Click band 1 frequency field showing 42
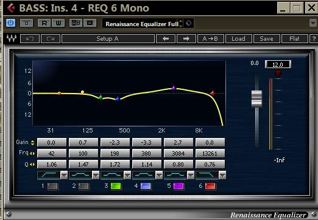Viewport: 318px width, 220px height. click(52, 153)
